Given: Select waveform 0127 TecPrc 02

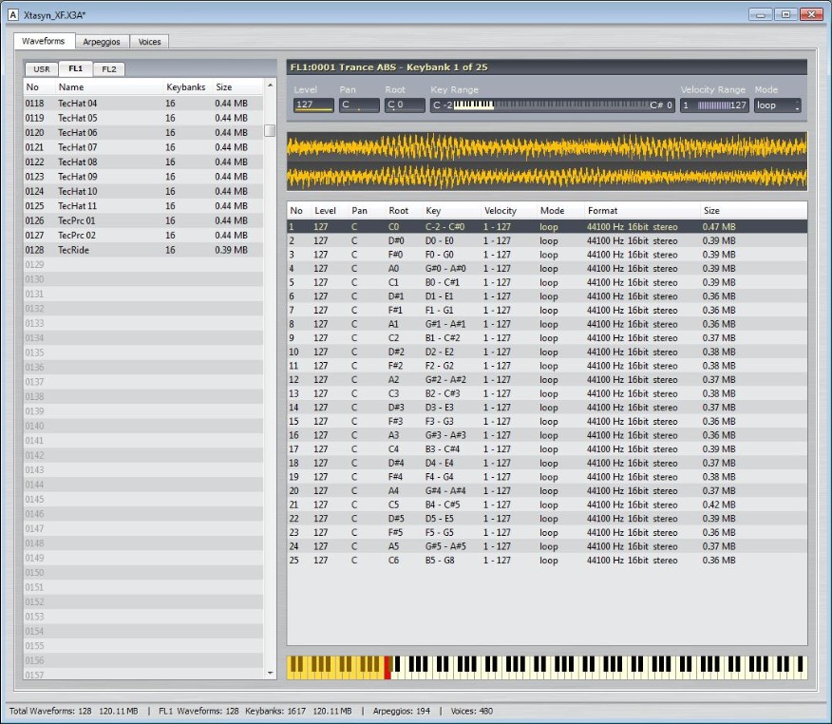Looking at the screenshot, I should pyautogui.click(x=143, y=235).
